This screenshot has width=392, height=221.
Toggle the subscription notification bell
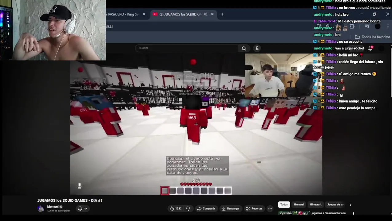(x=80, y=208)
